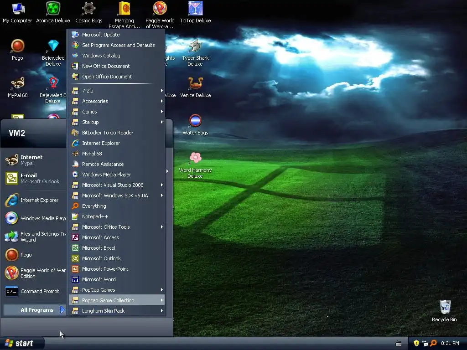Viewport: 467px width, 350px height.
Task: Launch Atomica Deluxe from desktop
Action: (53, 12)
